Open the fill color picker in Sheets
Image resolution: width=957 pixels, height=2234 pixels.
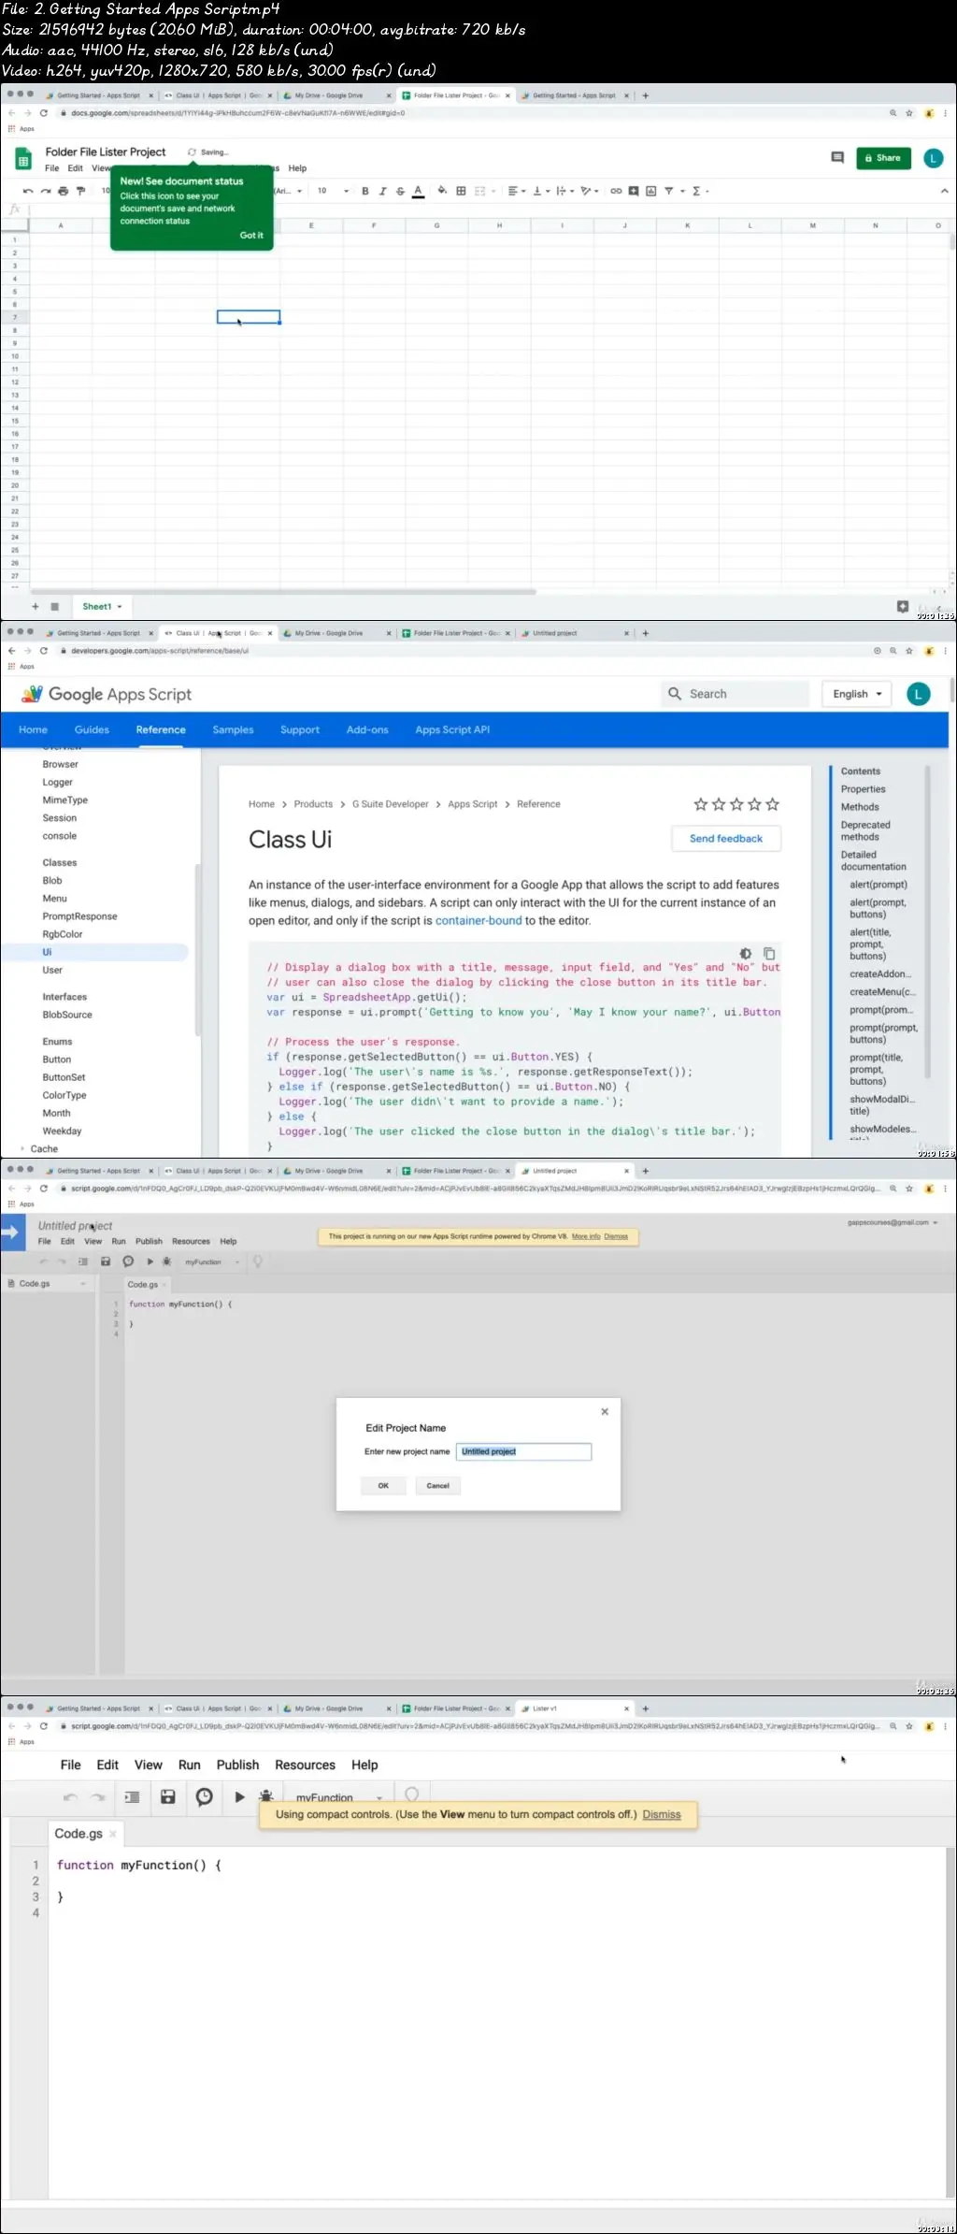point(442,191)
